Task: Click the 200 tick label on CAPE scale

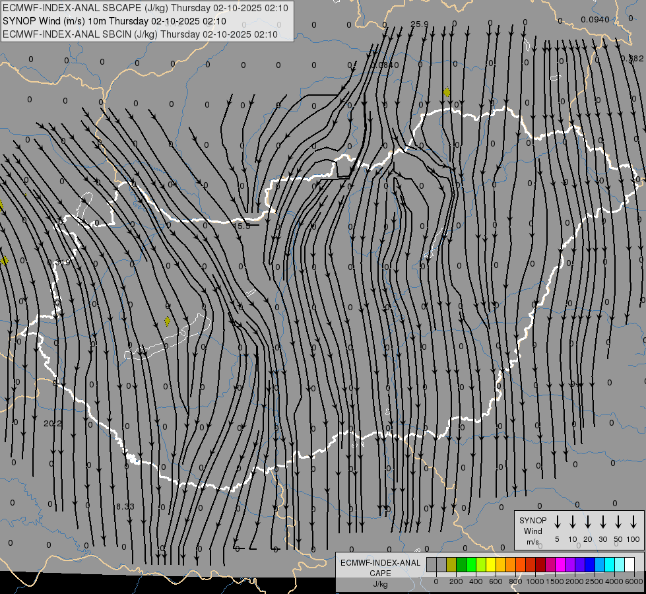Action: [456, 581]
